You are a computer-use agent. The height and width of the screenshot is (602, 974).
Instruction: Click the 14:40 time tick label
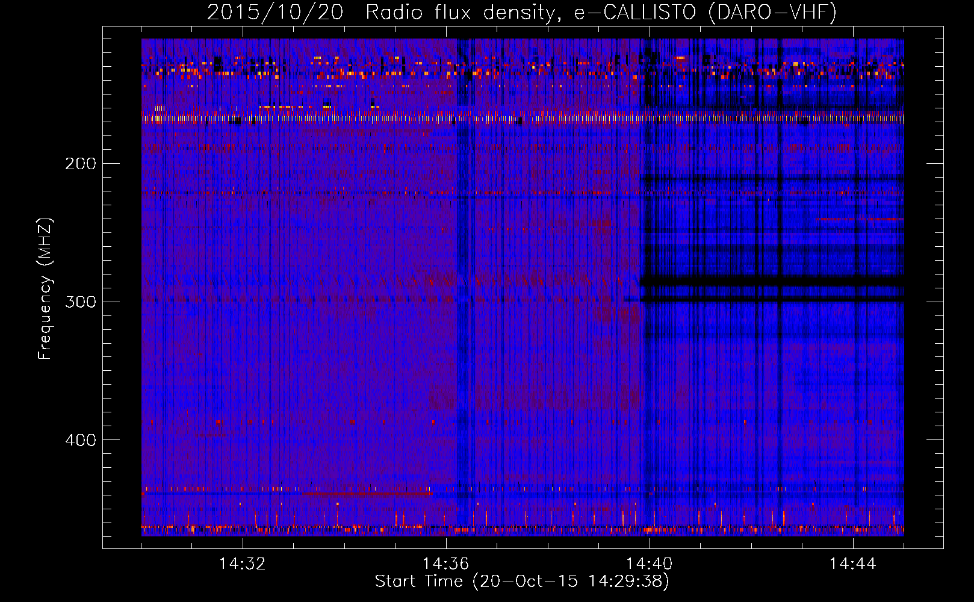click(649, 564)
